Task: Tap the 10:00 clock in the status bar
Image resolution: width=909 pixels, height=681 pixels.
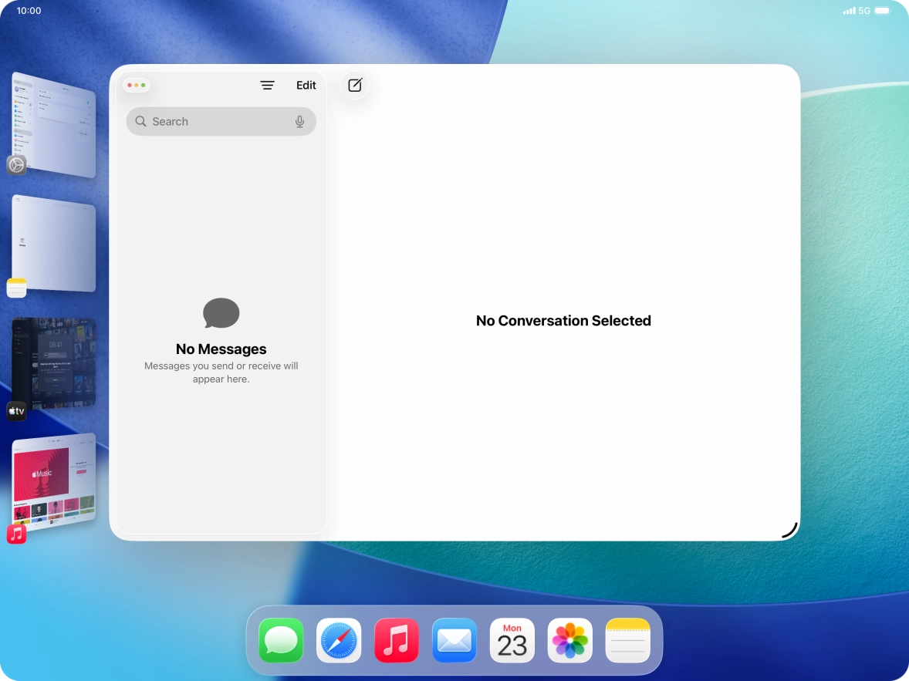Action: (x=29, y=11)
